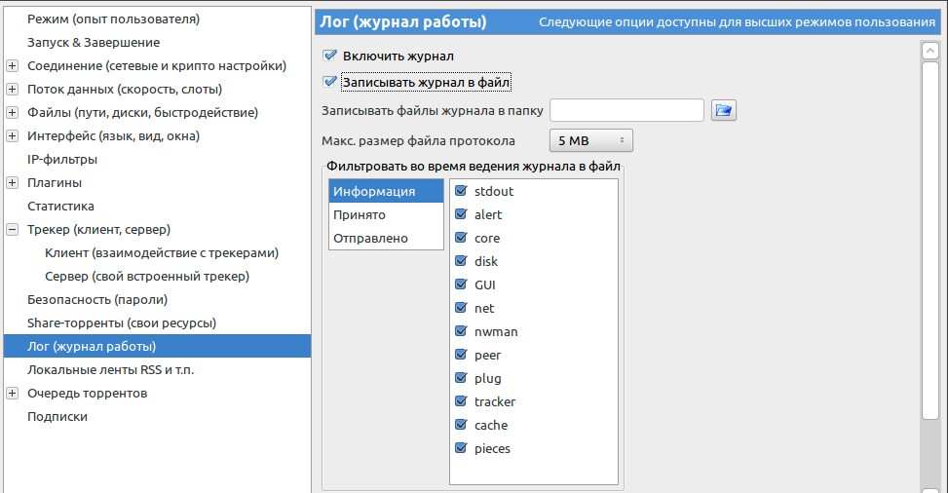
Task: Open folder browser for log directory
Action: 724,111
